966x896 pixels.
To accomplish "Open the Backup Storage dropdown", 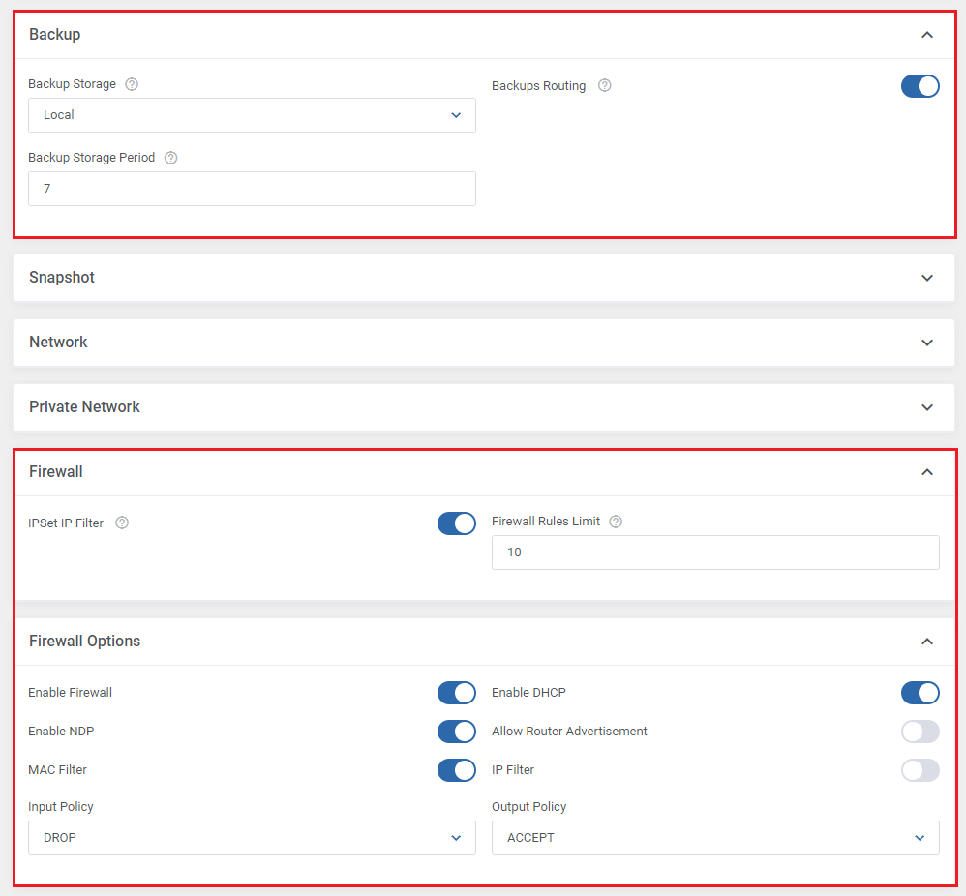I will click(252, 115).
